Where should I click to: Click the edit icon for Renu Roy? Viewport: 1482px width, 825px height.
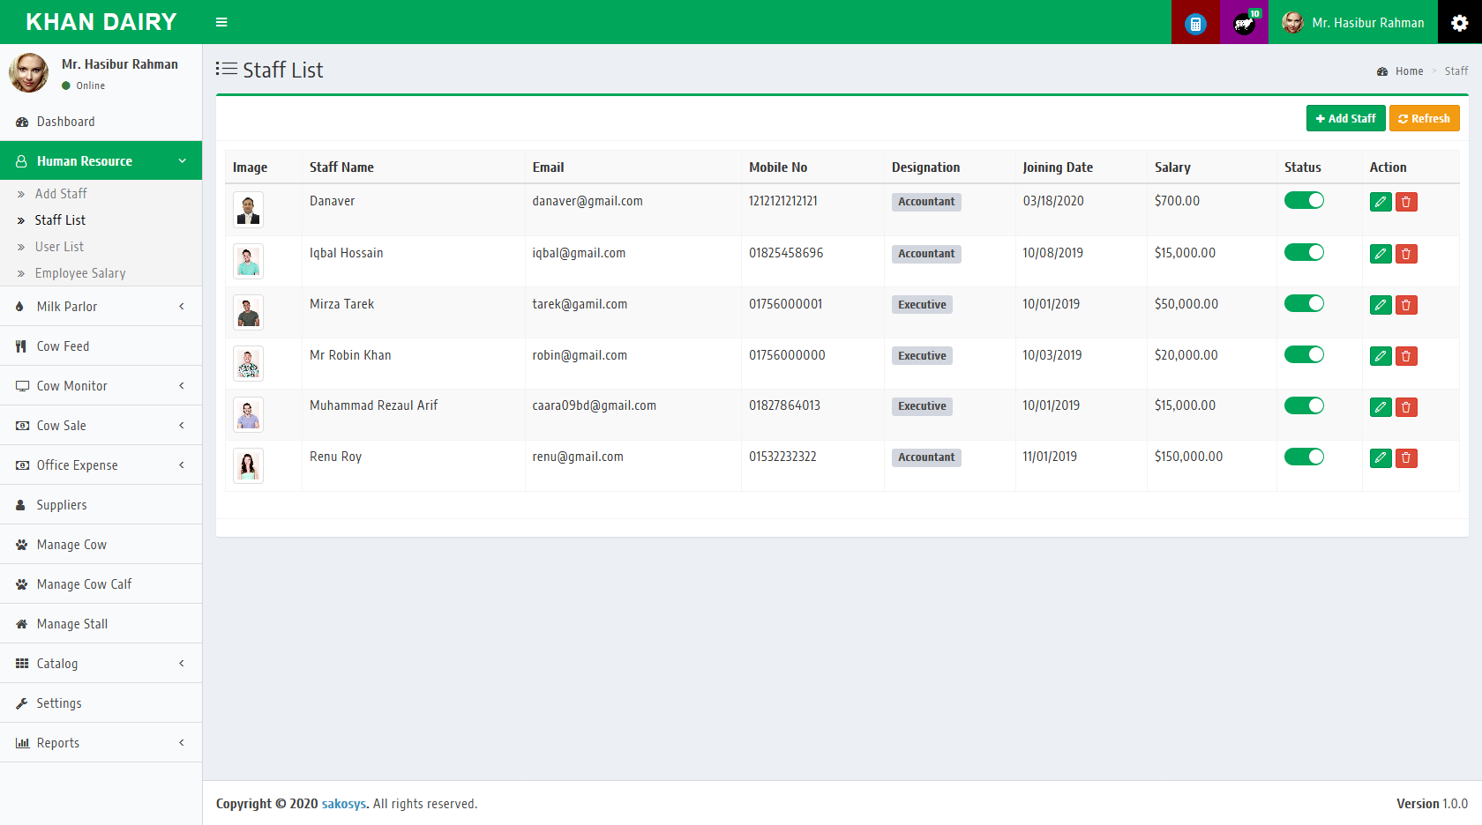pos(1381,457)
